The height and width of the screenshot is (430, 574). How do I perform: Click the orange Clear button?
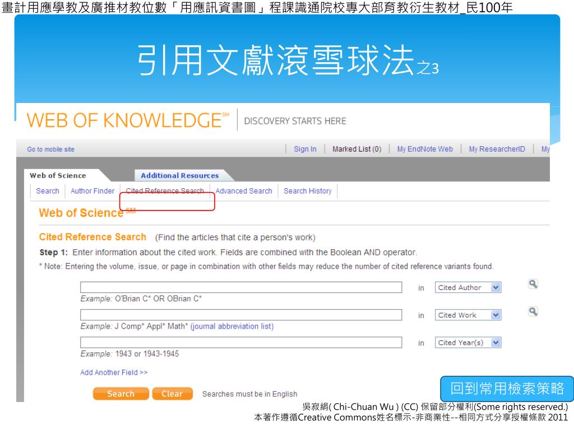[172, 394]
